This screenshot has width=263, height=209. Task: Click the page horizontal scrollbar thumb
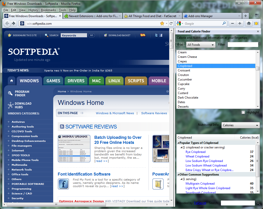click(x=56, y=204)
